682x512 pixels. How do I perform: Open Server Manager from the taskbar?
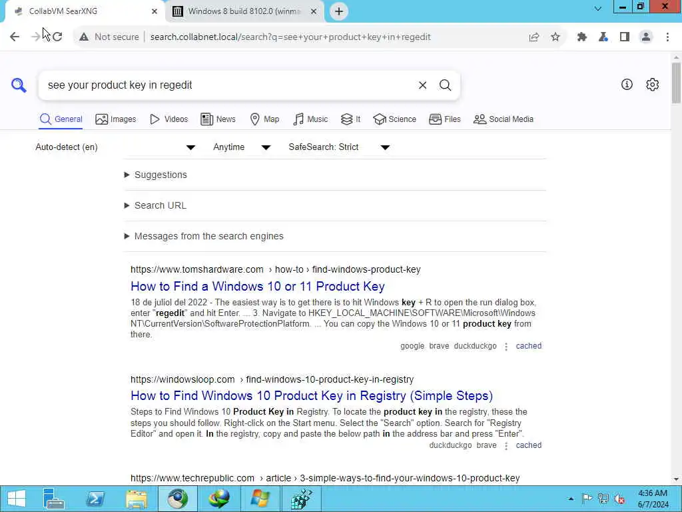coord(53,499)
